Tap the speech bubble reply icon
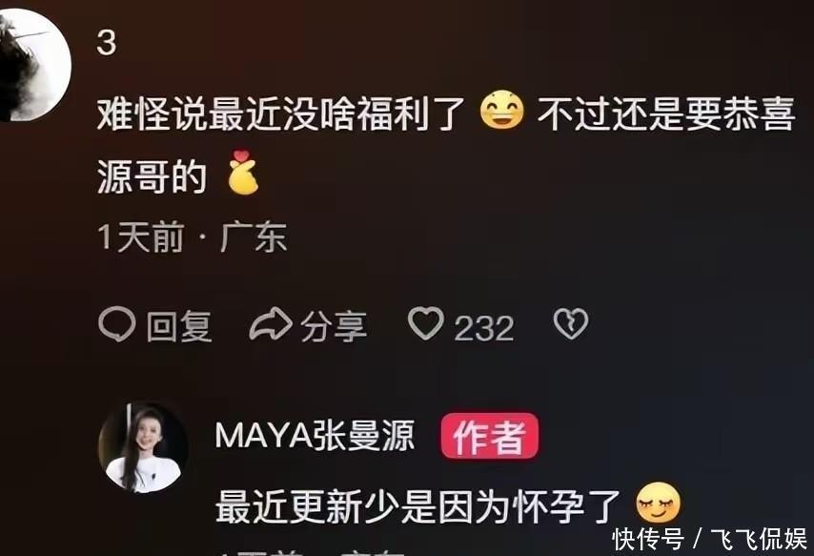The height and width of the screenshot is (556, 814). pyautogui.click(x=117, y=325)
